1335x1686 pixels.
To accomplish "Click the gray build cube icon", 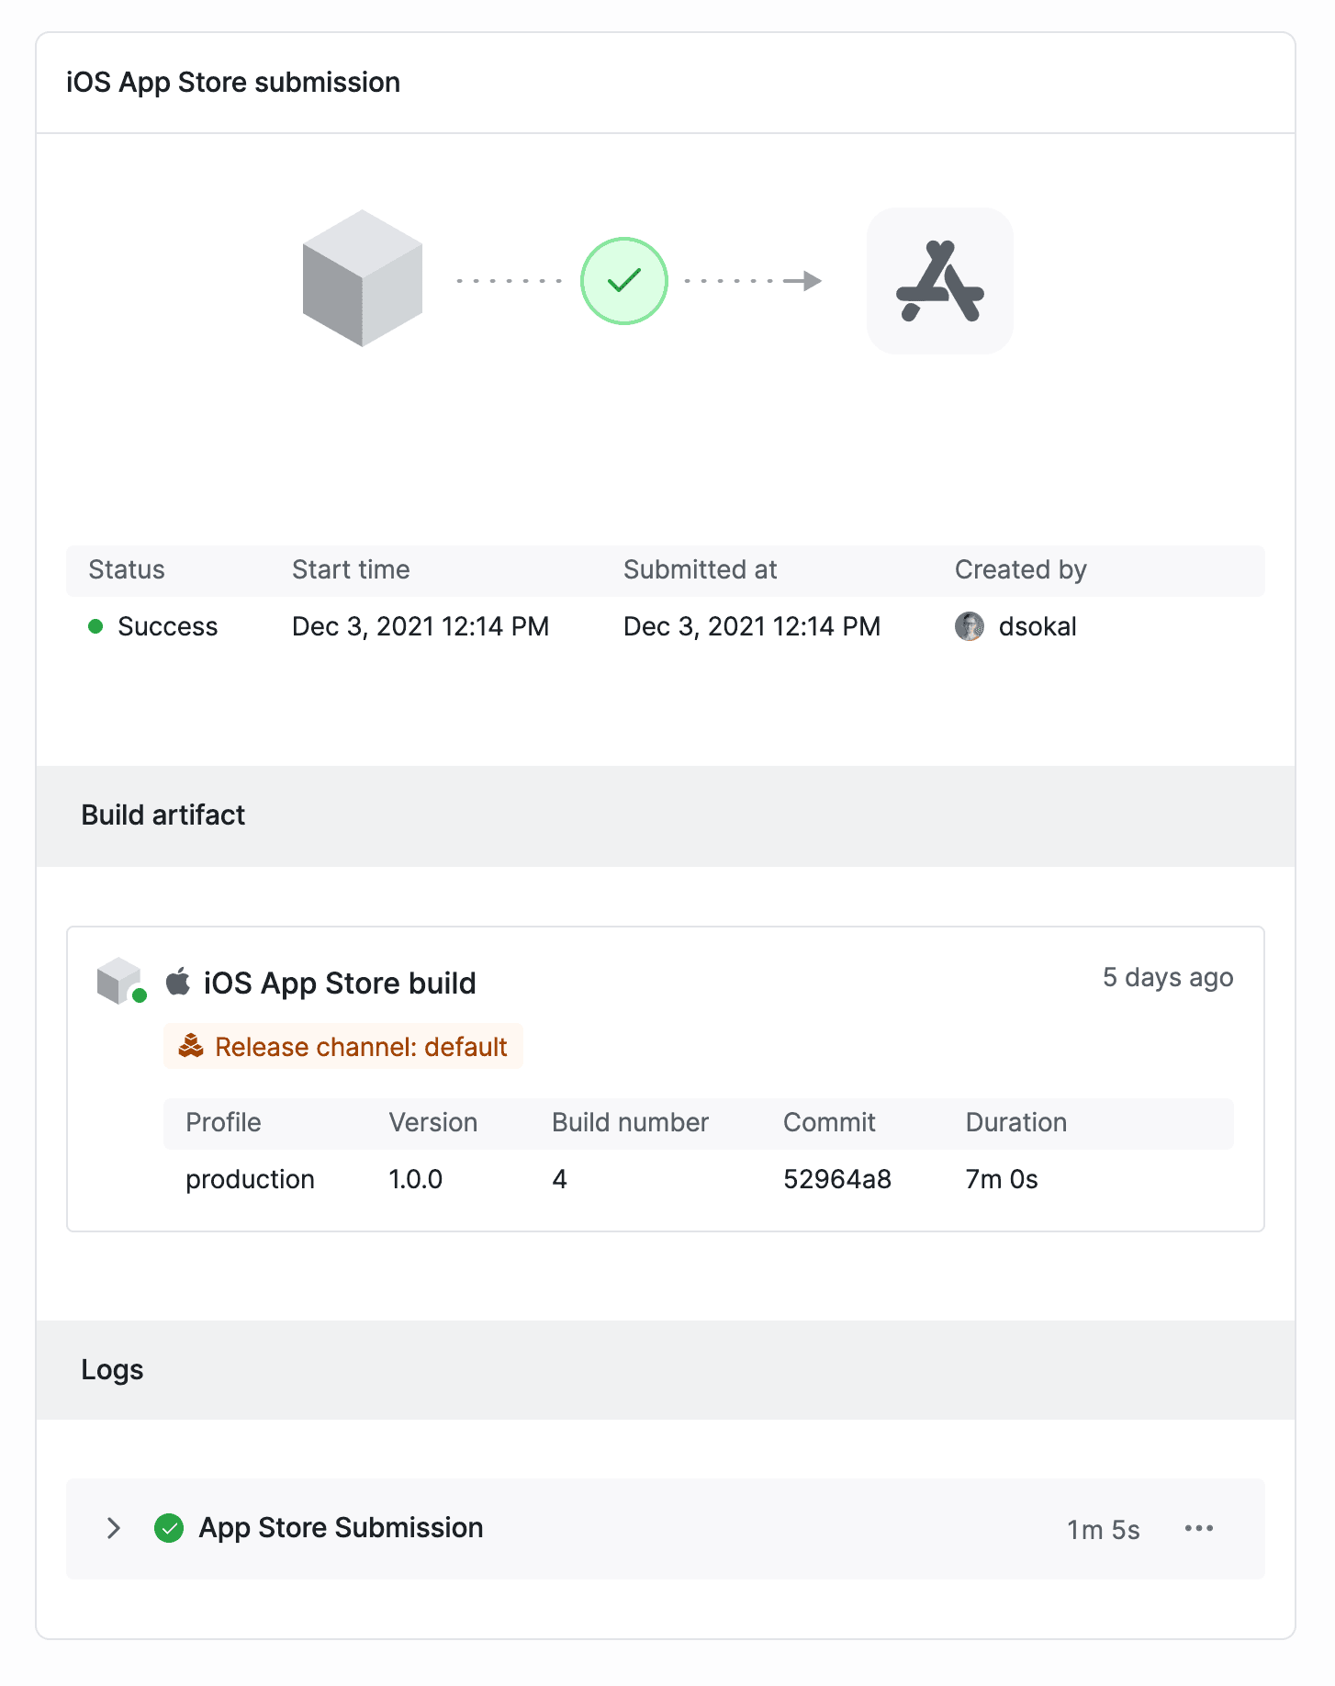I will pyautogui.click(x=363, y=278).
